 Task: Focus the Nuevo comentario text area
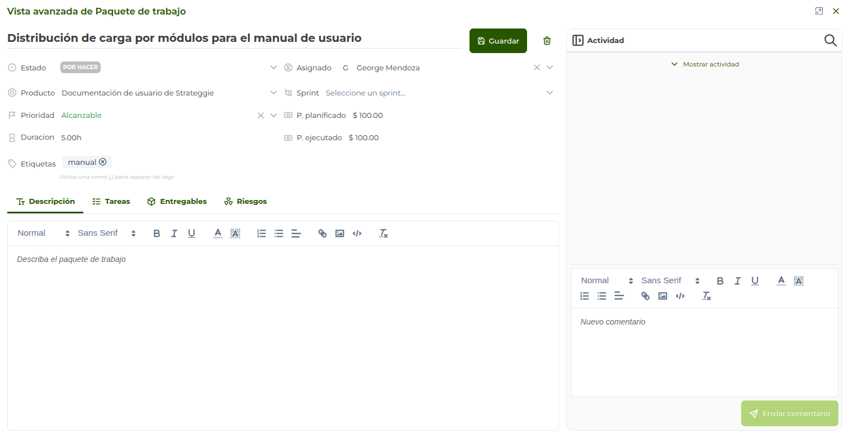pos(704,352)
